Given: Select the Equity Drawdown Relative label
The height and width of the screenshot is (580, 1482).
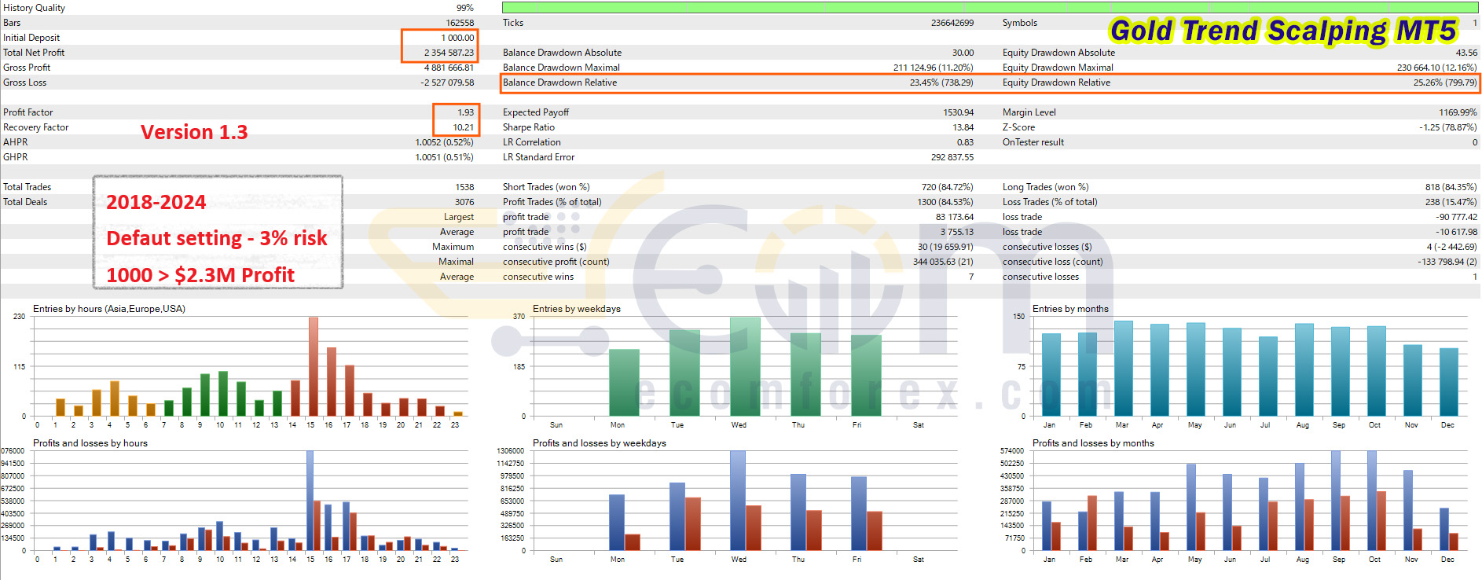Looking at the screenshot, I should [1056, 83].
